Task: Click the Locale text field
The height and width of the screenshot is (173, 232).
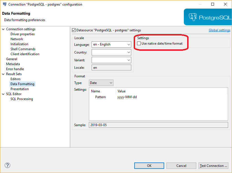Action: (x=111, y=68)
